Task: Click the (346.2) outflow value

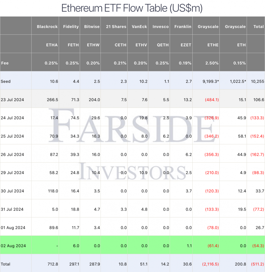Action: [x=212, y=136]
